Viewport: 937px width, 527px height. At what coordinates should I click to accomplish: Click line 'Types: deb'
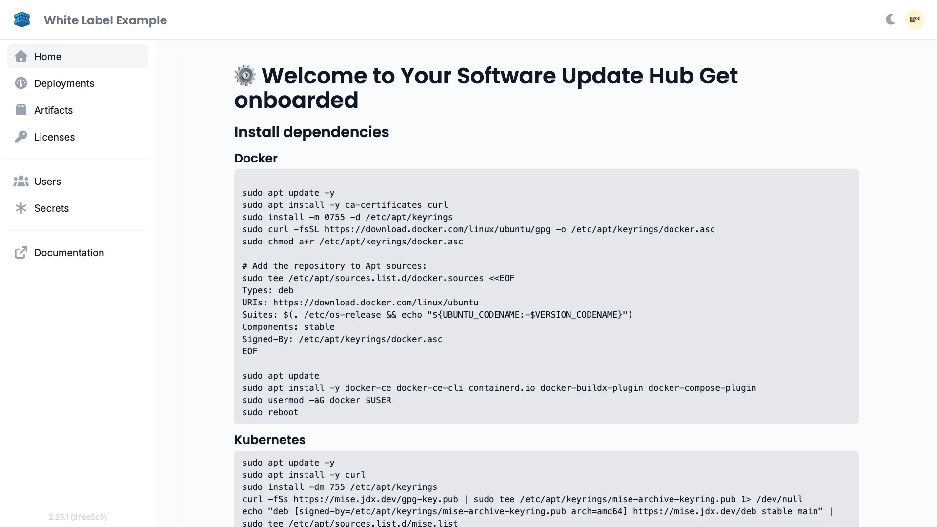(x=267, y=290)
